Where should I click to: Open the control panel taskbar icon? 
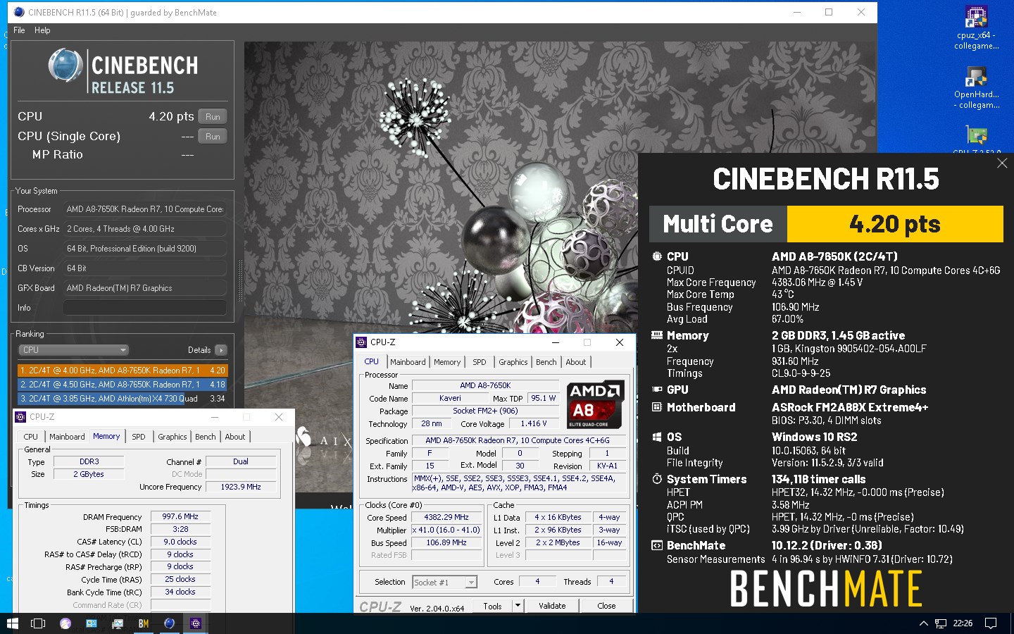pyautogui.click(x=92, y=623)
